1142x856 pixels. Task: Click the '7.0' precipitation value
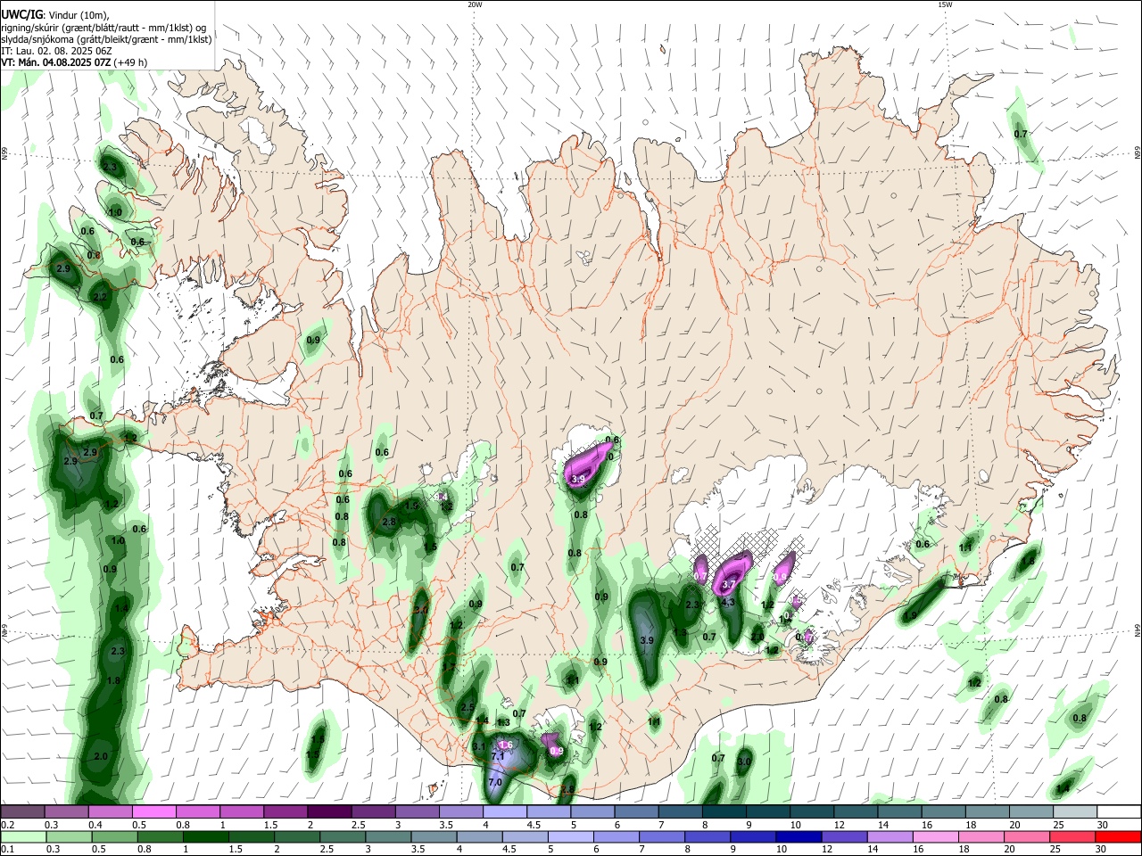coord(496,782)
